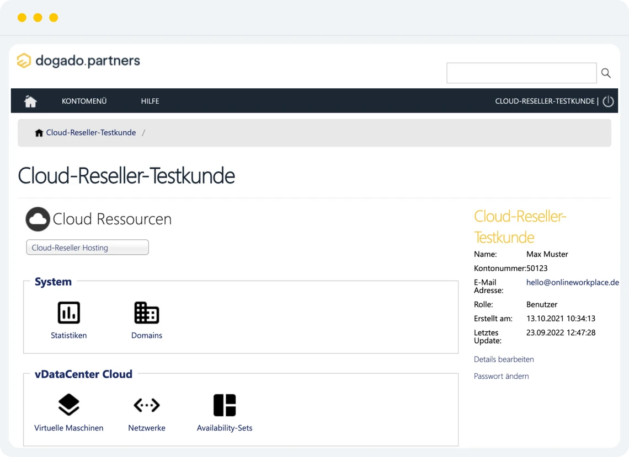The image size is (629, 457).
Task: Click the Netzwerke link label
Action: tap(146, 428)
